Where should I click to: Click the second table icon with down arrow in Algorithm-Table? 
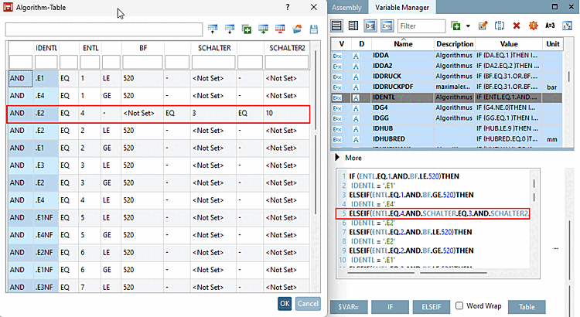click(230, 29)
